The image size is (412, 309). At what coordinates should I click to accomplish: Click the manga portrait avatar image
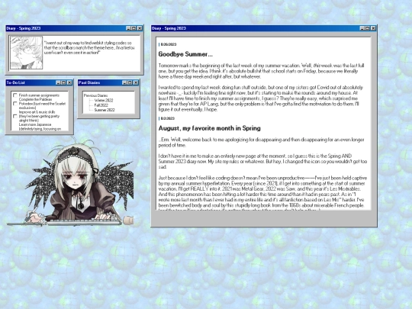26,53
